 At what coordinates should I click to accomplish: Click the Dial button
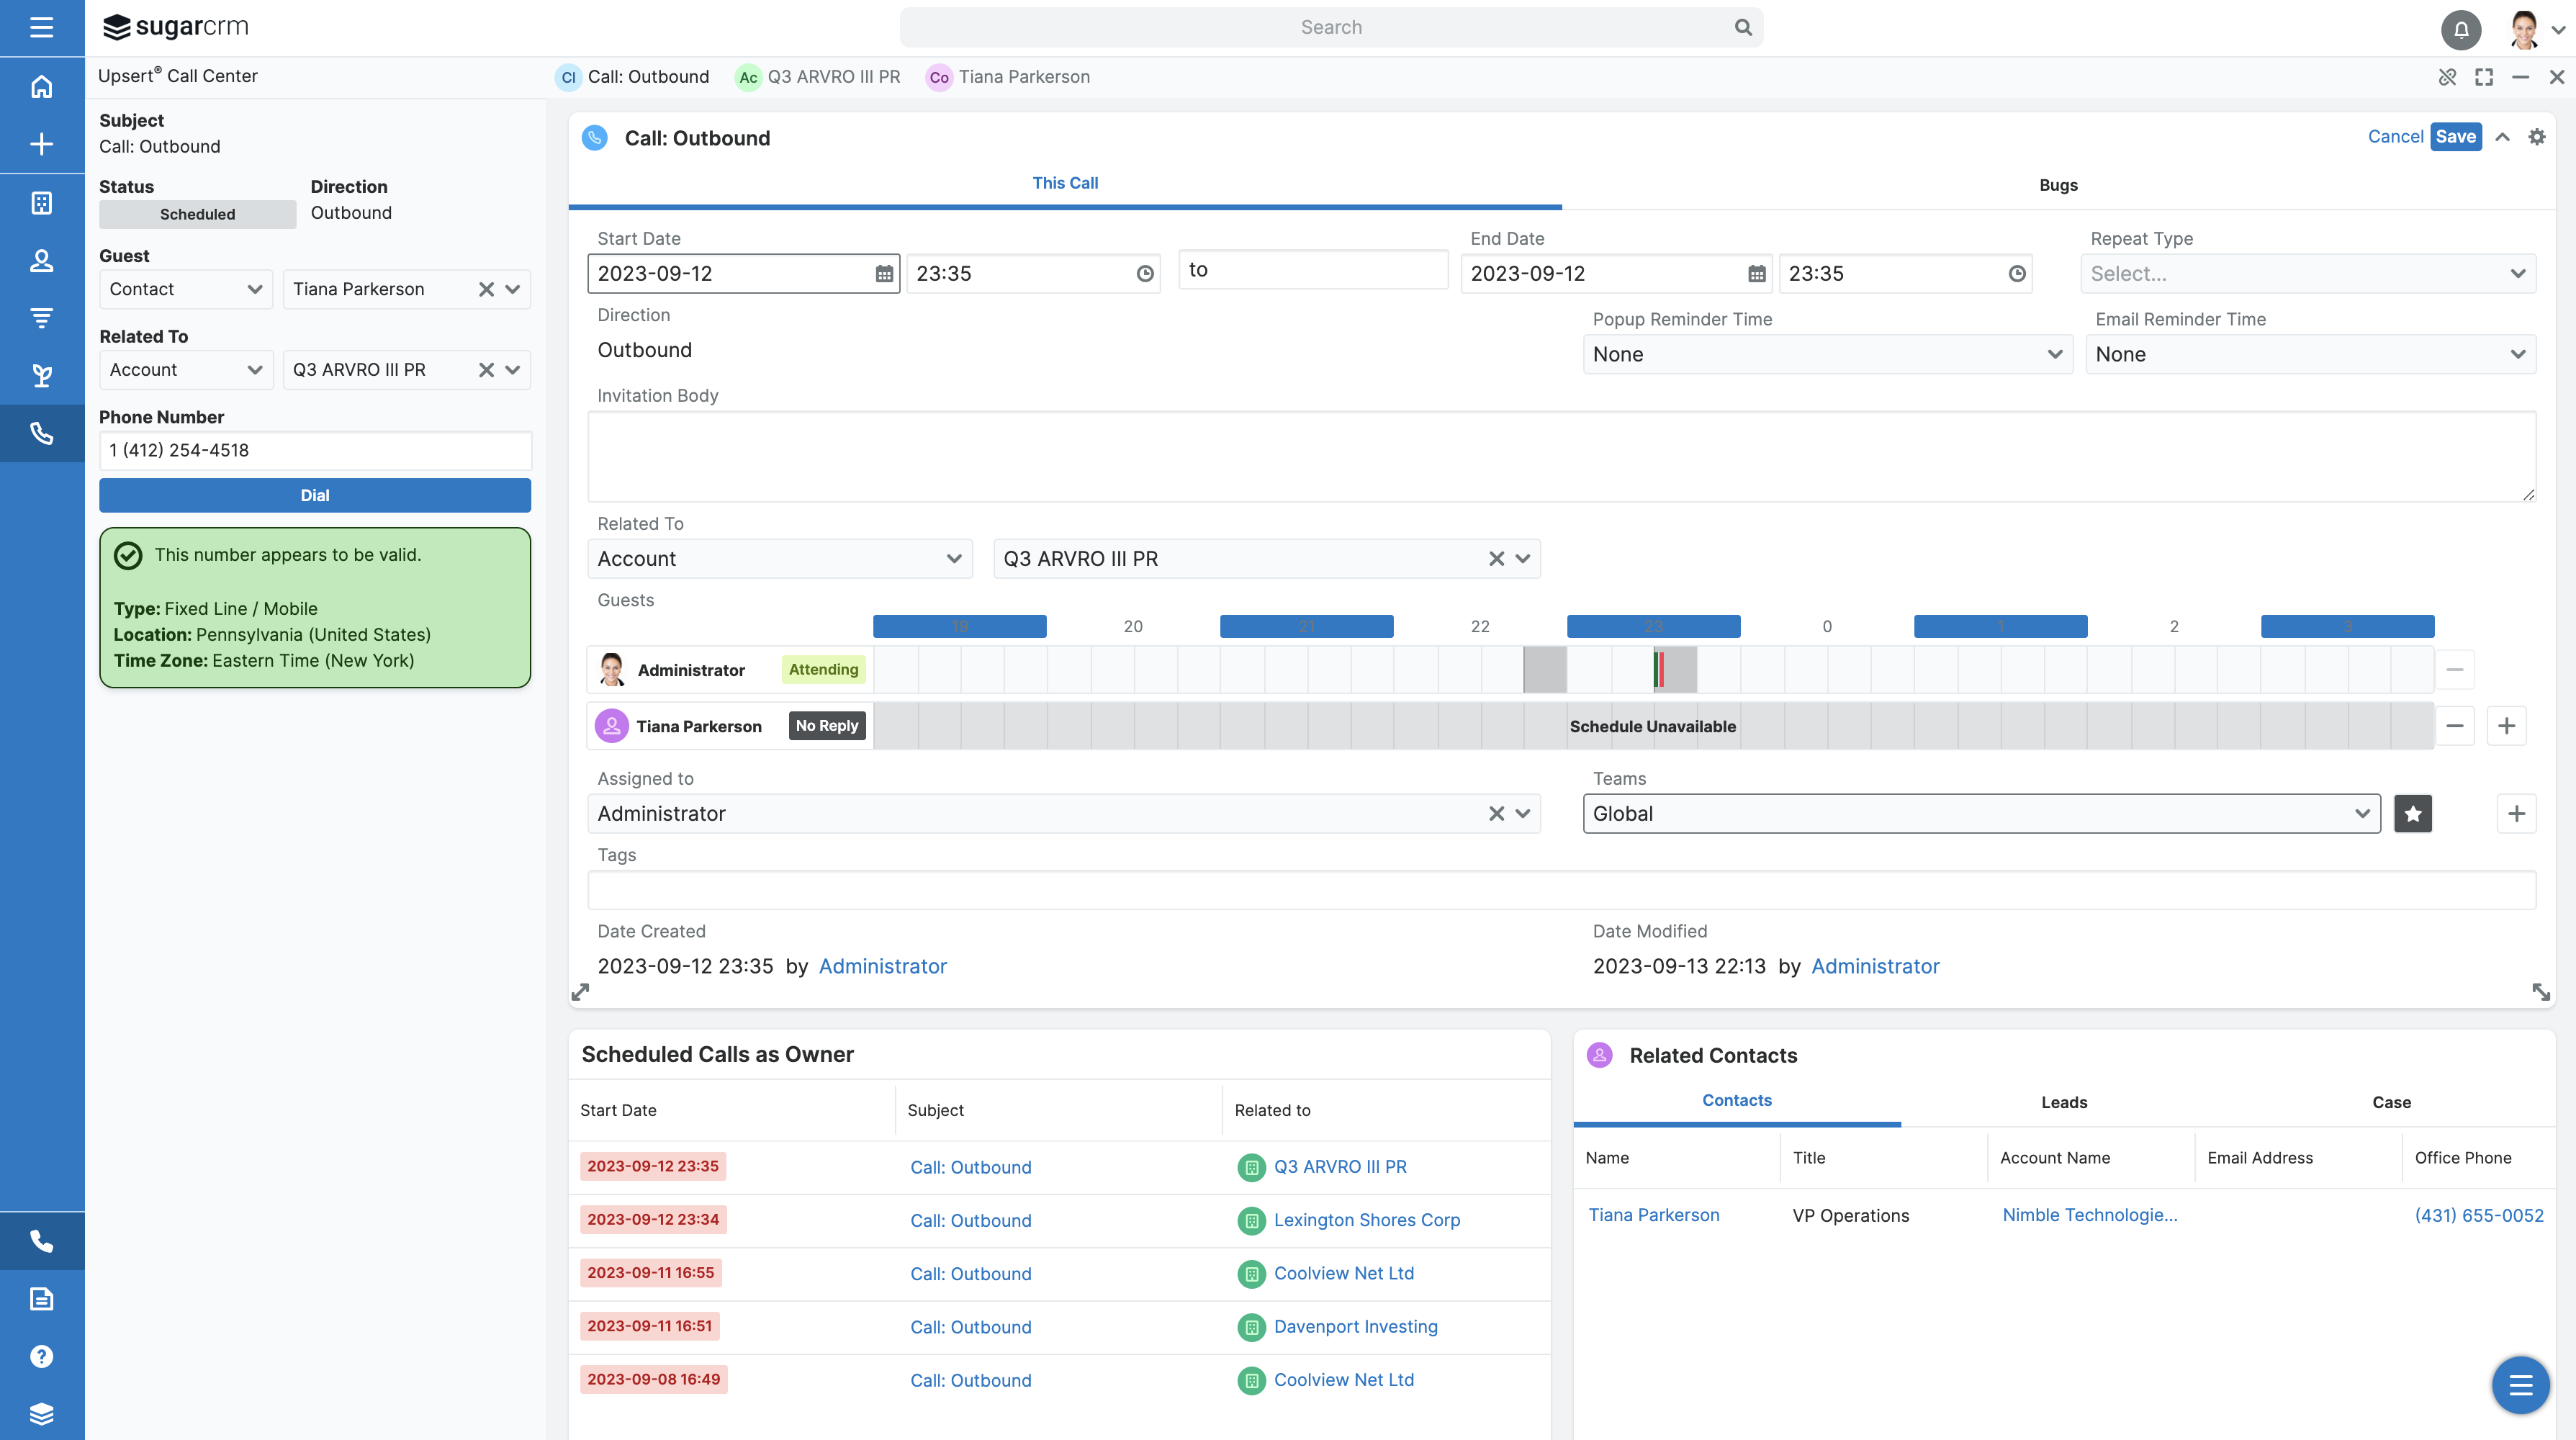pos(314,495)
